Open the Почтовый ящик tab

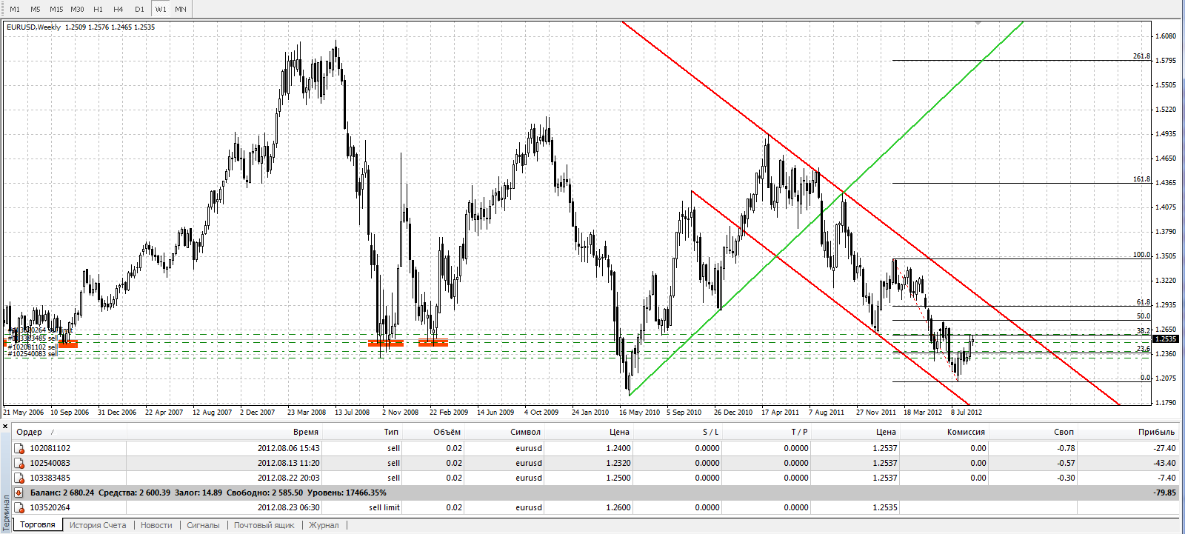pos(264,525)
